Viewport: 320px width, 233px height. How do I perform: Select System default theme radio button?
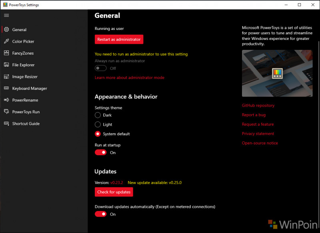[x=98, y=134]
